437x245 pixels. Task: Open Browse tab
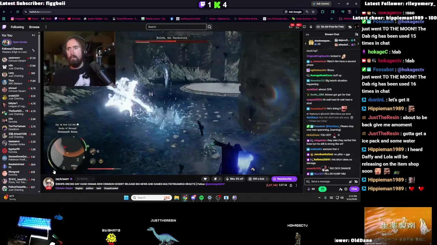tap(34, 27)
